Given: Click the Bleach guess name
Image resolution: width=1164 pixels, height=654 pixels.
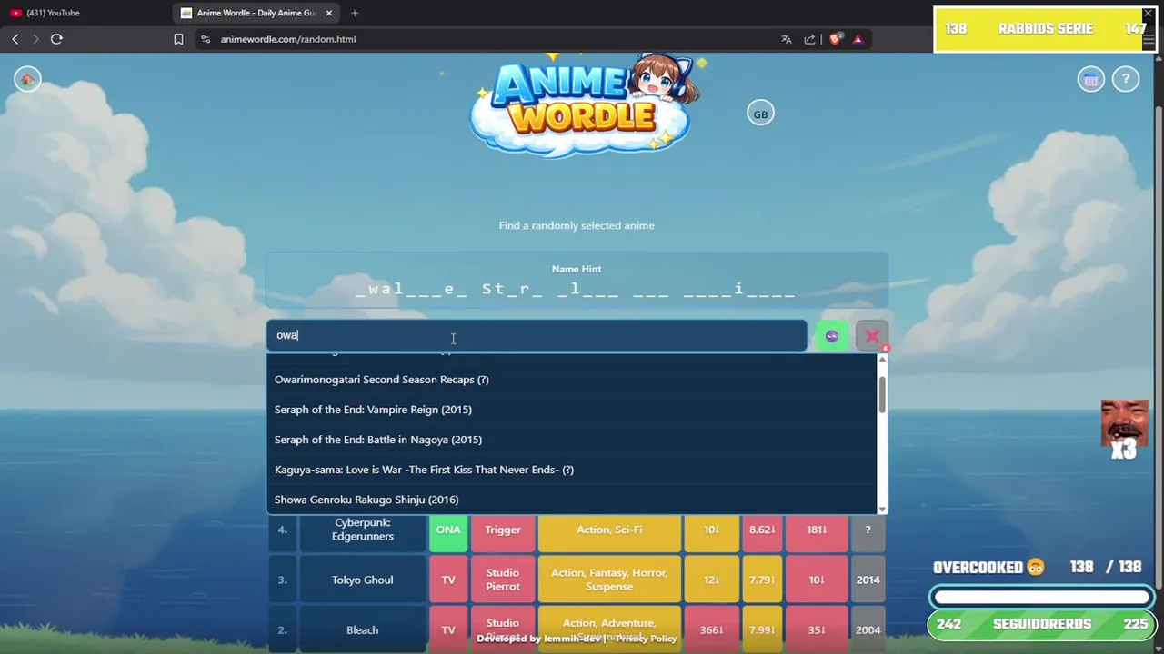Looking at the screenshot, I should (x=362, y=629).
